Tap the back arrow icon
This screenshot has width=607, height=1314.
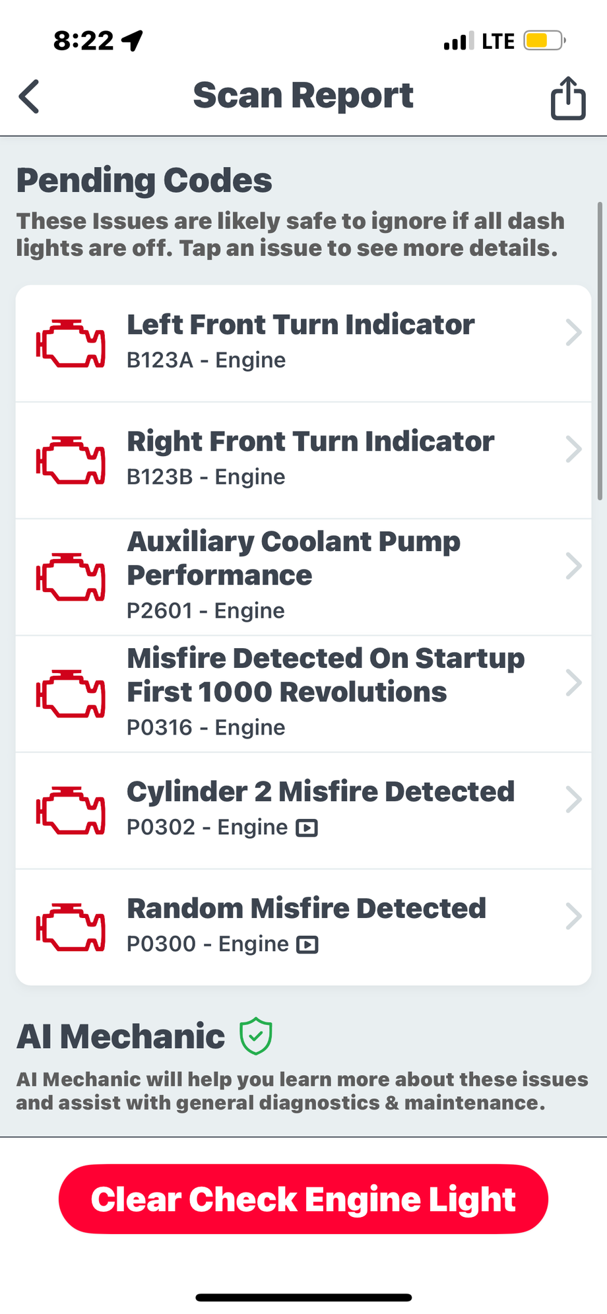point(30,97)
